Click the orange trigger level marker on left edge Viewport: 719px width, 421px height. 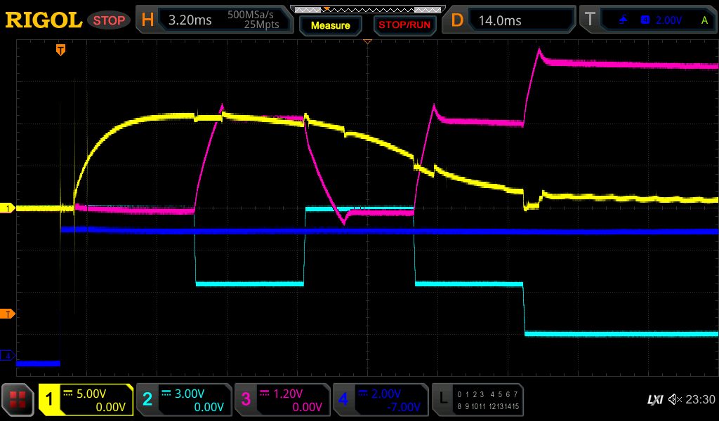pyautogui.click(x=8, y=313)
